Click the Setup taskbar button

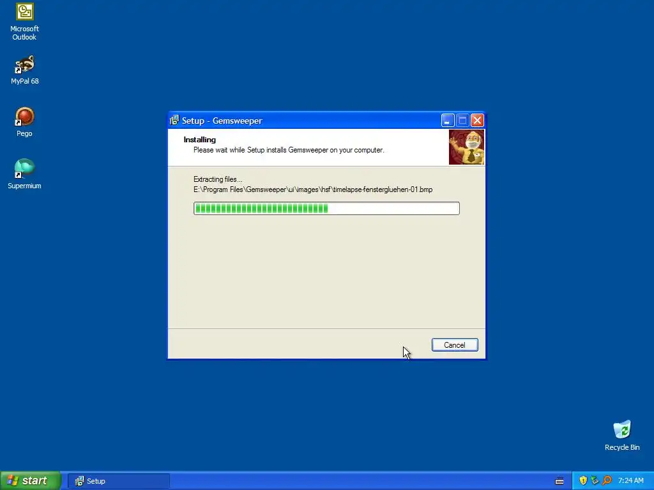(118, 481)
